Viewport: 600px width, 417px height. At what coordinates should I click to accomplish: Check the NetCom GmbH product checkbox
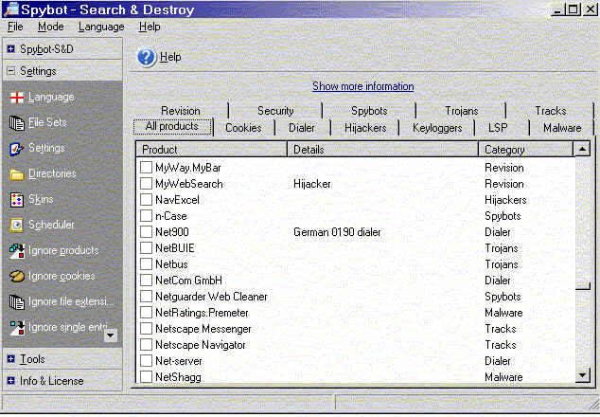tap(146, 281)
